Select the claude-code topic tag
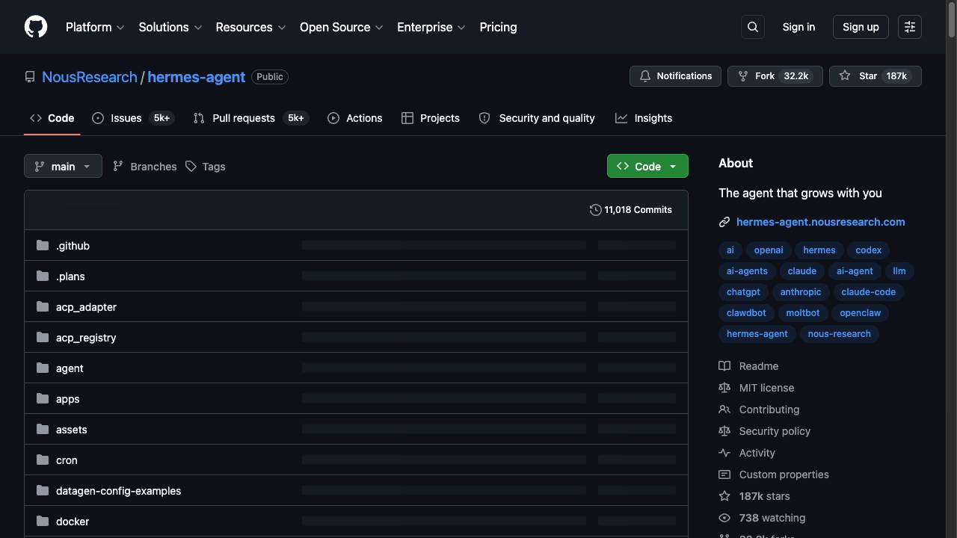The image size is (957, 538). pos(868,292)
